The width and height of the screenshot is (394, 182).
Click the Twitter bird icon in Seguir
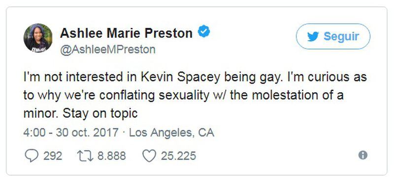(313, 37)
